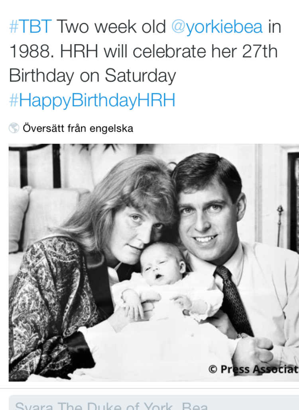The image size is (299, 410).
Task: Tap the word 'Birthday' in the tweet body
Action: click(x=41, y=76)
